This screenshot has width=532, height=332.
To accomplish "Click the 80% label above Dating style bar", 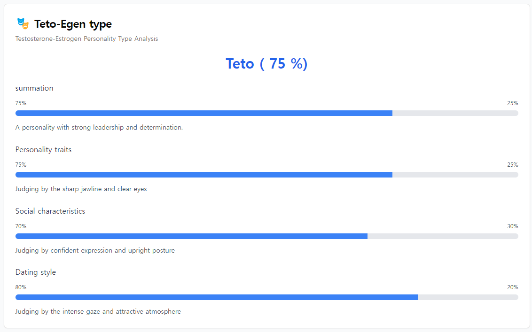I will tap(21, 287).
